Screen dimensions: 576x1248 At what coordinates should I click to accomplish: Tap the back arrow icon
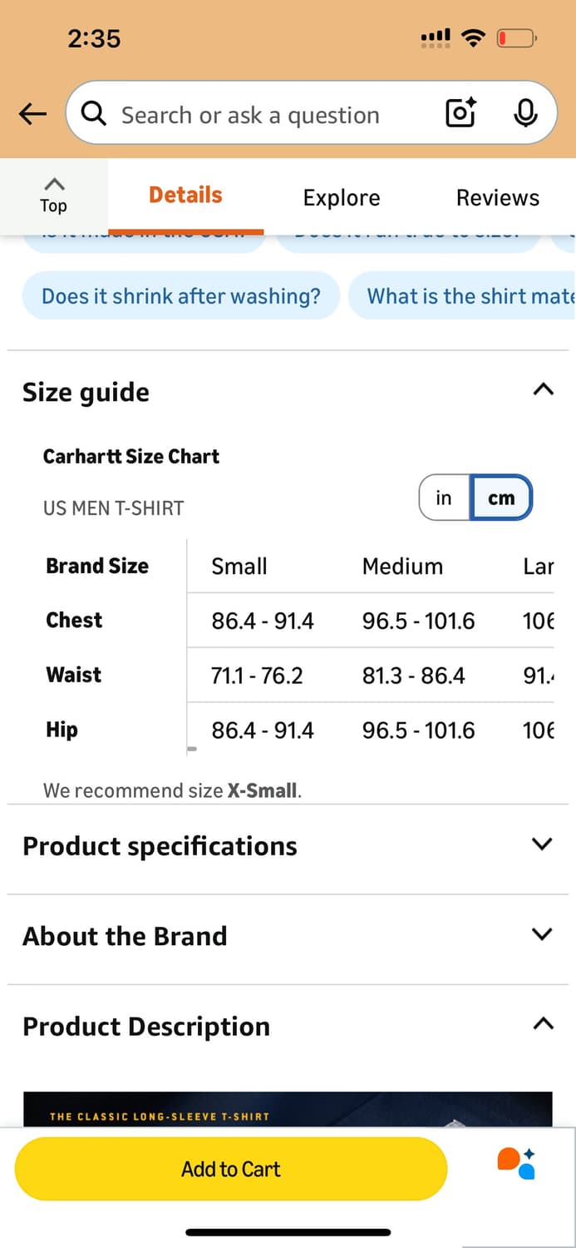pyautogui.click(x=32, y=114)
